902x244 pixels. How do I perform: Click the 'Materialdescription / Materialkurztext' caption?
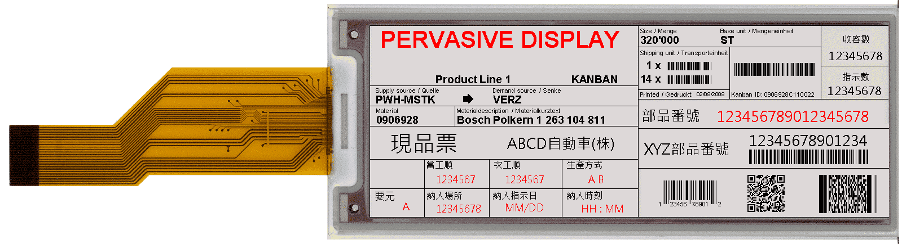tap(508, 111)
